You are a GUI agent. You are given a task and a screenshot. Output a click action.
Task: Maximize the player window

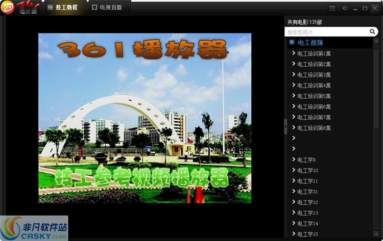(x=365, y=8)
